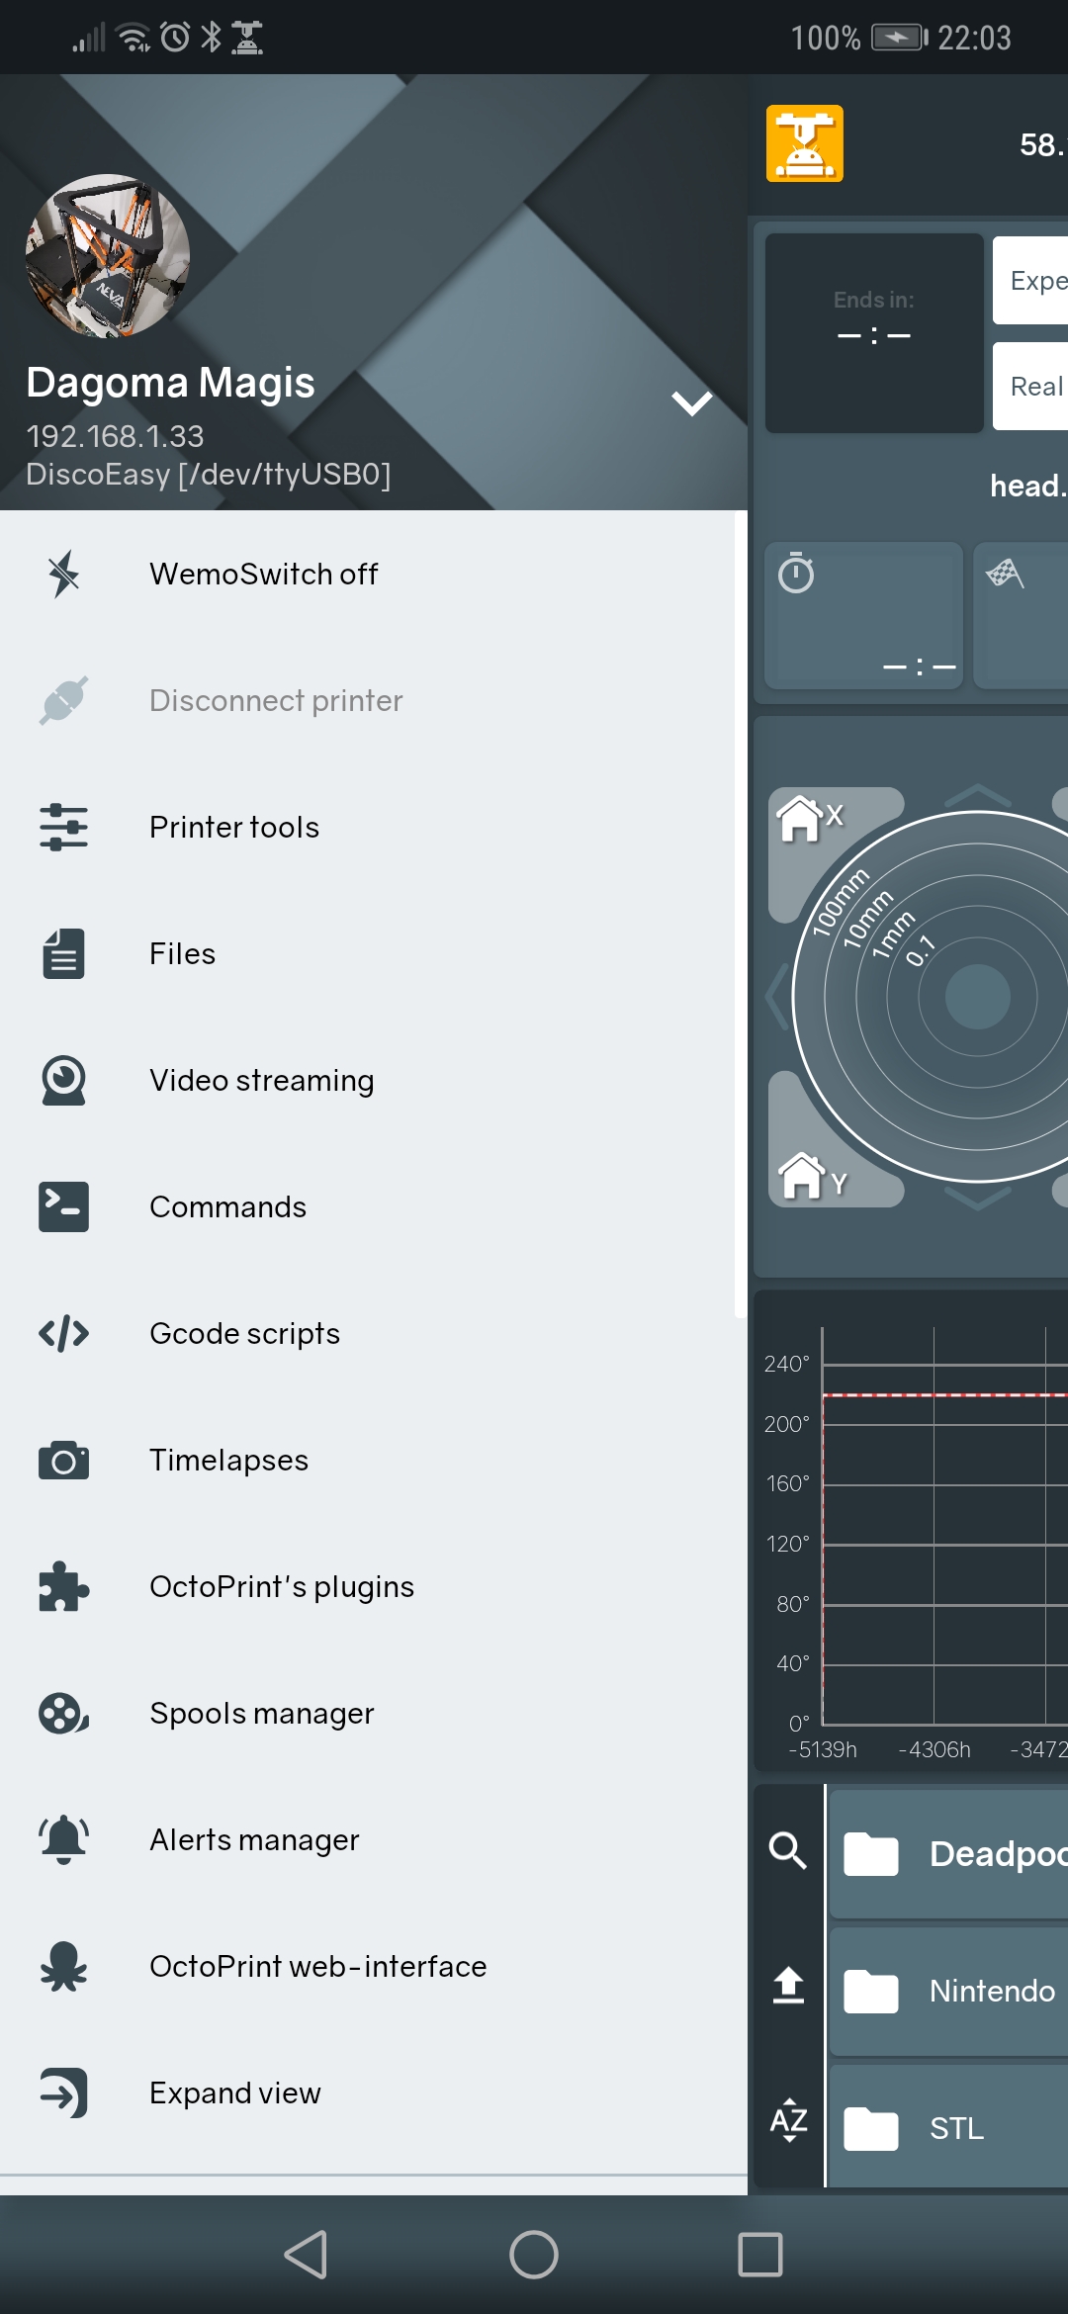Tap the Dagoma Magis printer photo

point(107,256)
